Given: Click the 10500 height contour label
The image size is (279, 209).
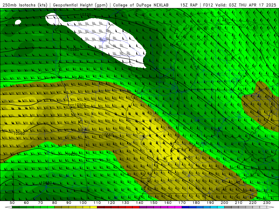Looking at the screenshot, I should [81, 105].
